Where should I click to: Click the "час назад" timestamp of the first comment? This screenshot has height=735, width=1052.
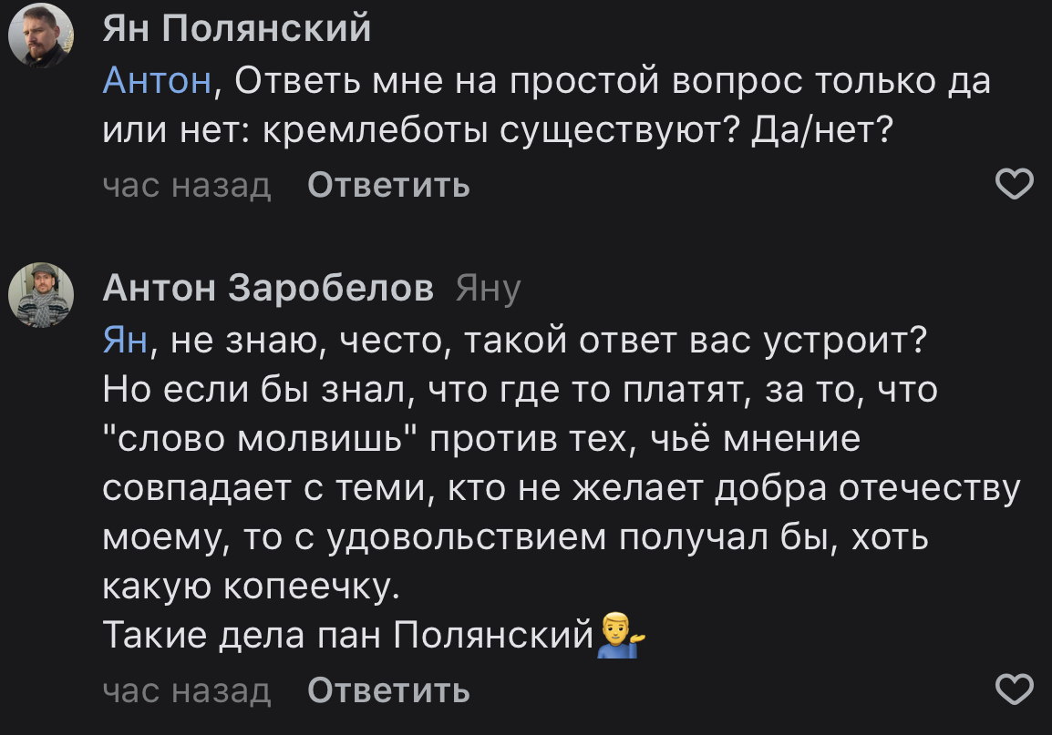pyautogui.click(x=187, y=186)
